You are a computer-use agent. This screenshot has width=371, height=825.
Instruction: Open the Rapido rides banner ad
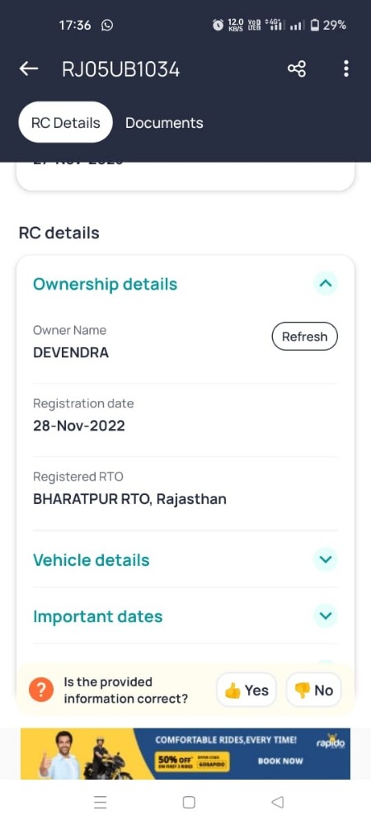pos(185,753)
